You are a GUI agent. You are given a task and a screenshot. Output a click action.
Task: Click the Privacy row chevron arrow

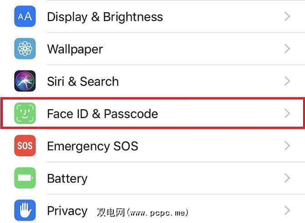[x=287, y=210]
